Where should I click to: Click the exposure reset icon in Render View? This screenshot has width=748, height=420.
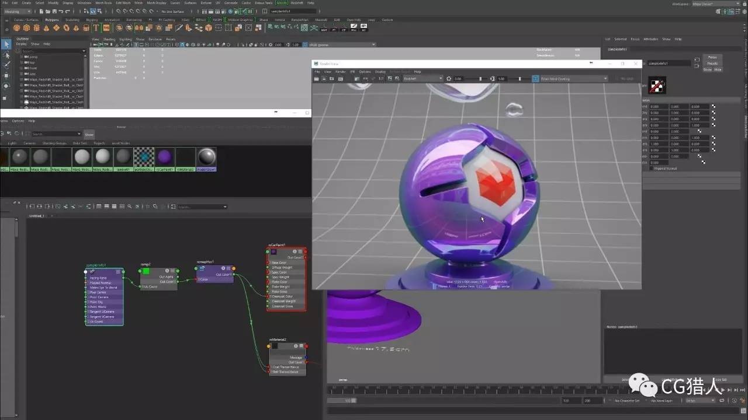click(x=449, y=78)
